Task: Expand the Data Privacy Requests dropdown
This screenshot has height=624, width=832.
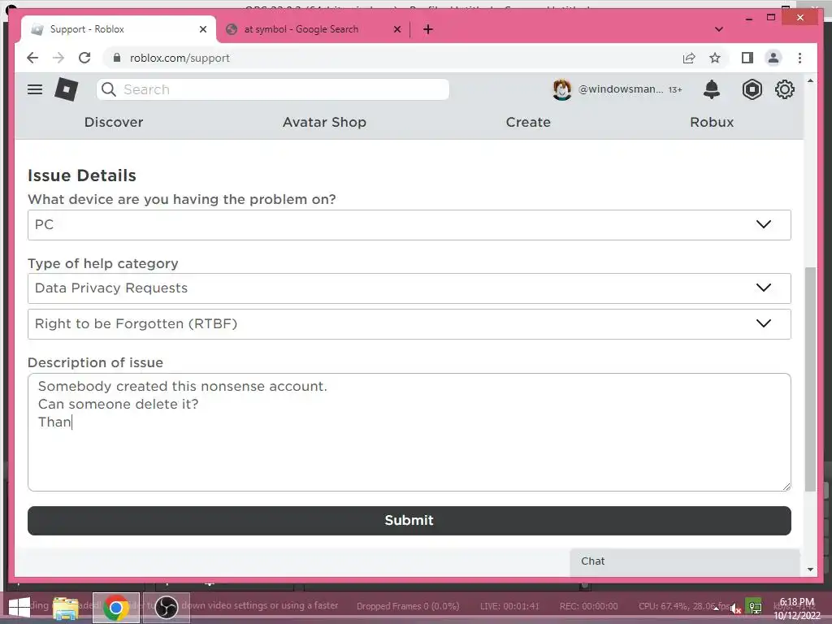Action: coord(409,288)
